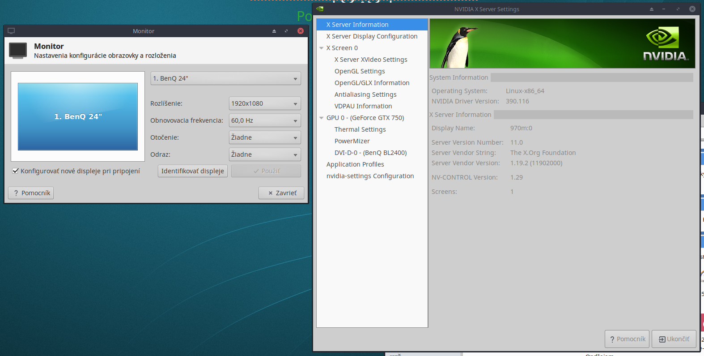Toggle configure new displays on connection checkbox
This screenshot has width=704, height=356.
pos(16,171)
